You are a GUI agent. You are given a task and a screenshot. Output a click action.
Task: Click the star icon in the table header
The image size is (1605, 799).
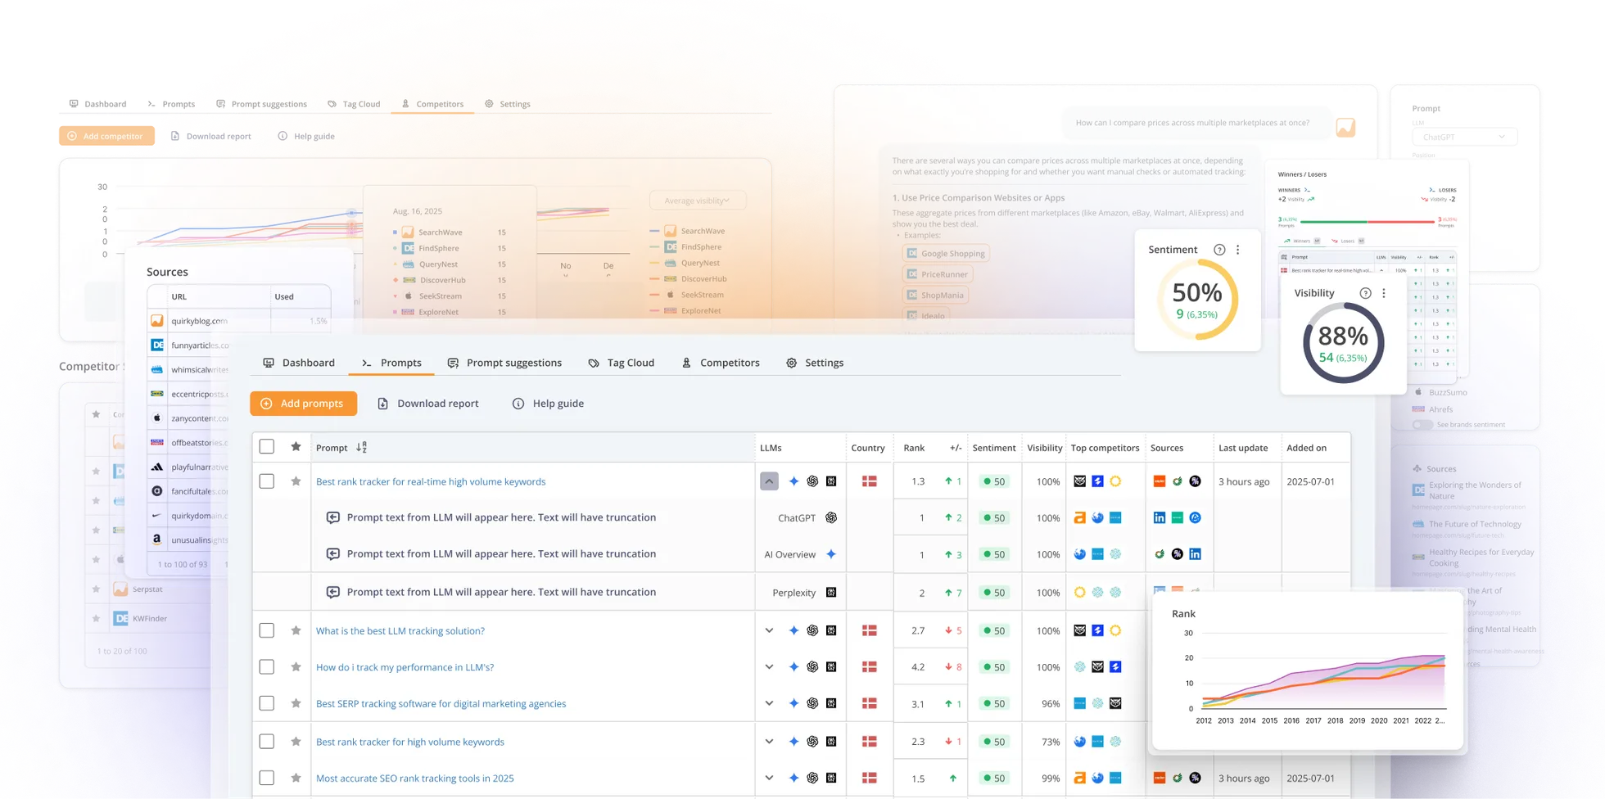(x=296, y=447)
